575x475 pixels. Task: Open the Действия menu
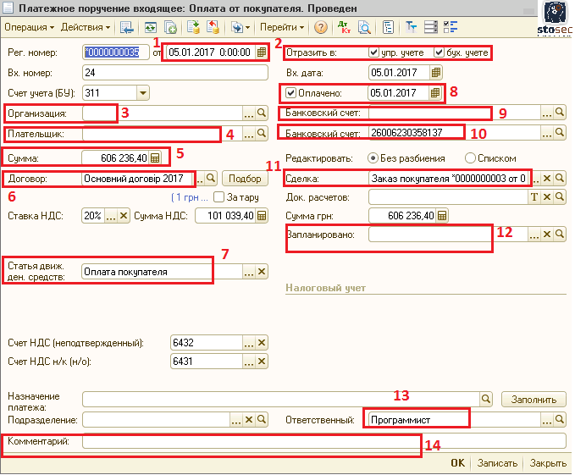tap(85, 27)
